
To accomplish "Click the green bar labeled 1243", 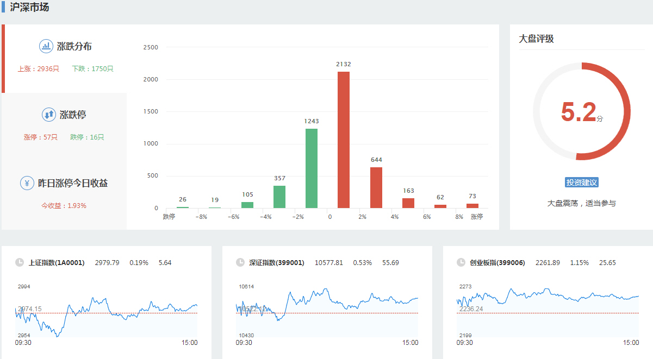I will [312, 168].
